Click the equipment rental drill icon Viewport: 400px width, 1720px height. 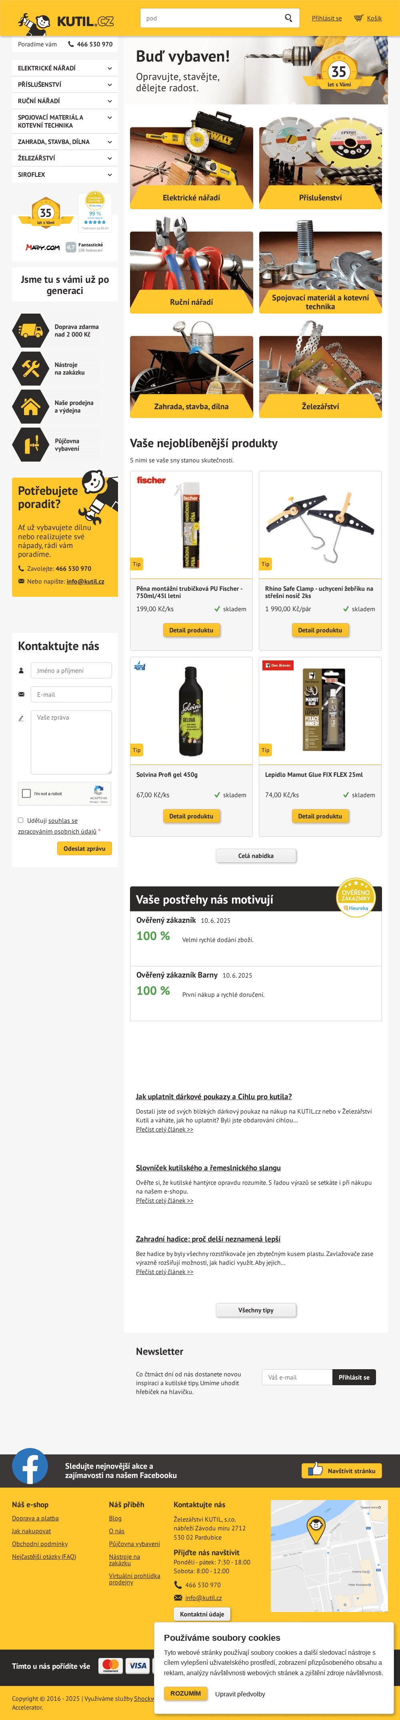tap(31, 445)
